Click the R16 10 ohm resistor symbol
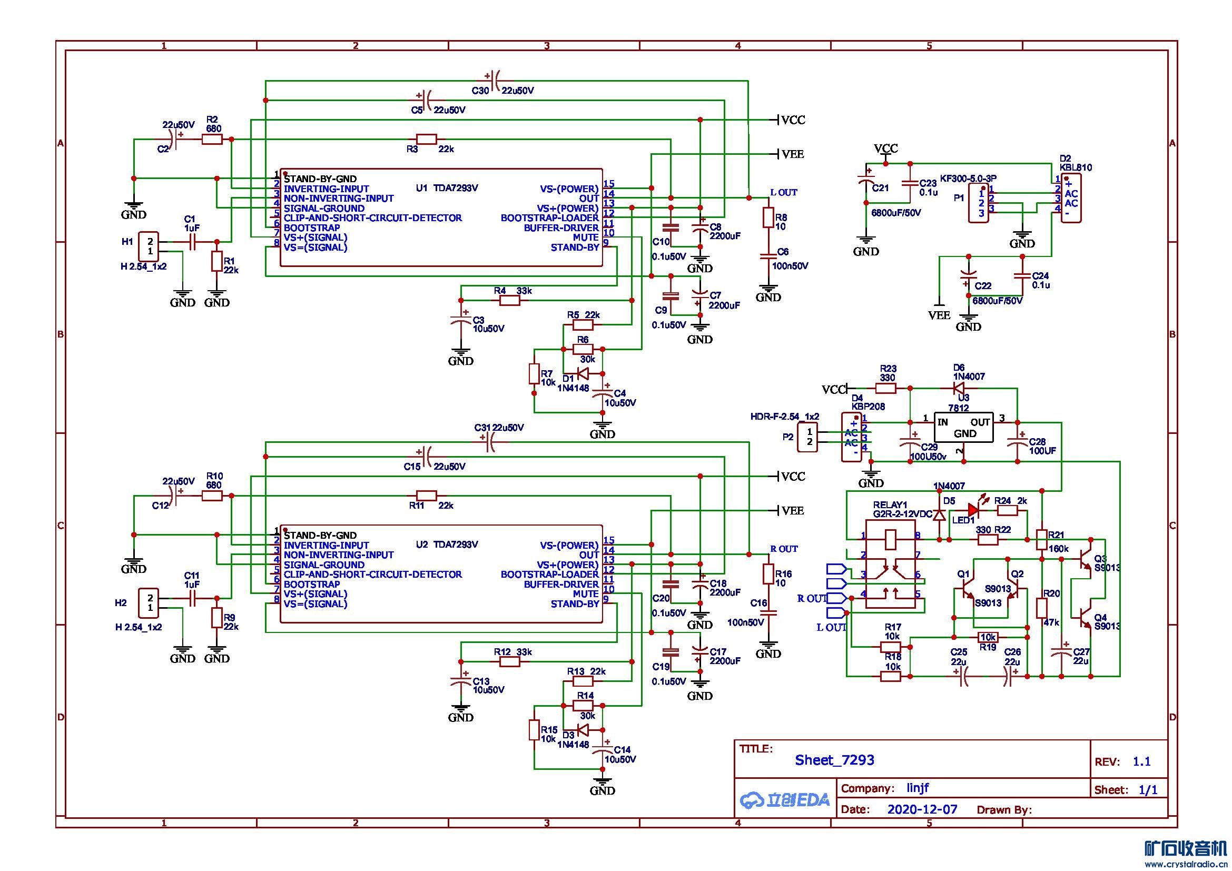1232x871 pixels. [x=768, y=574]
